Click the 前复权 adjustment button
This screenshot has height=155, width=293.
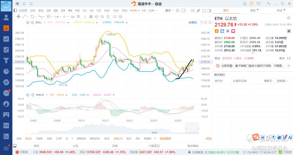click(193, 22)
